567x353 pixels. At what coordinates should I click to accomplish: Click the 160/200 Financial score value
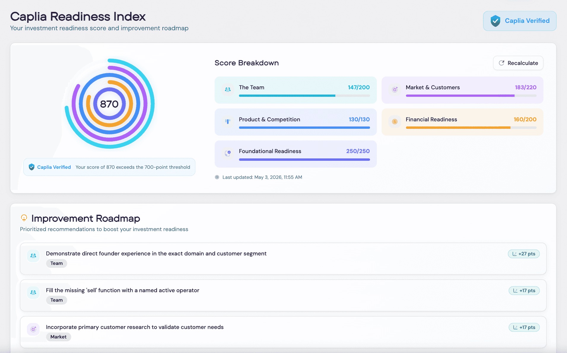point(525,120)
